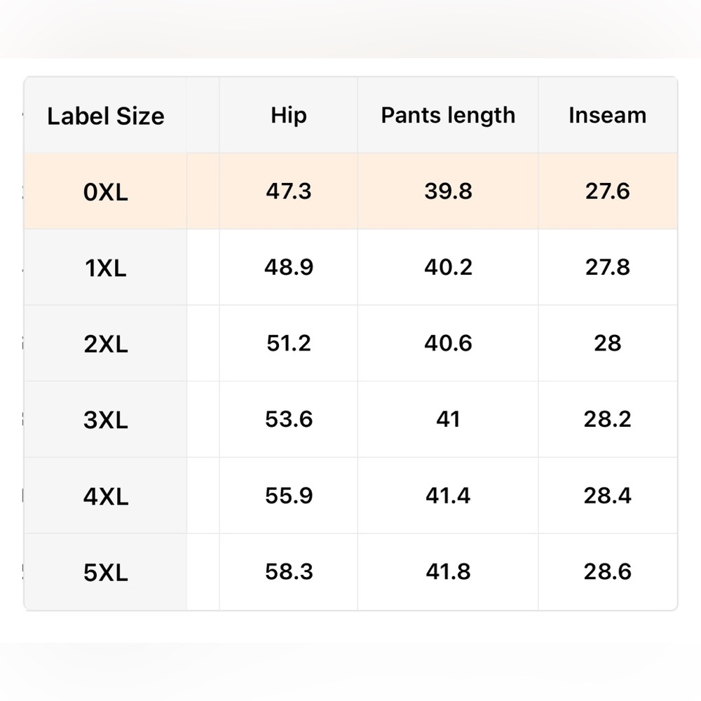This screenshot has height=701, width=701.
Task: Click the Inseam column header
Action: (607, 116)
